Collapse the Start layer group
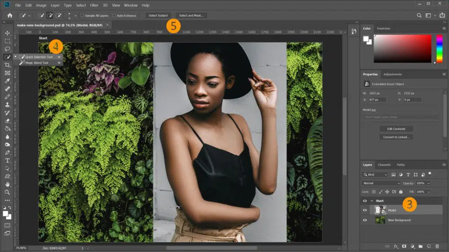Screen dimensions: 449x252 [371, 201]
